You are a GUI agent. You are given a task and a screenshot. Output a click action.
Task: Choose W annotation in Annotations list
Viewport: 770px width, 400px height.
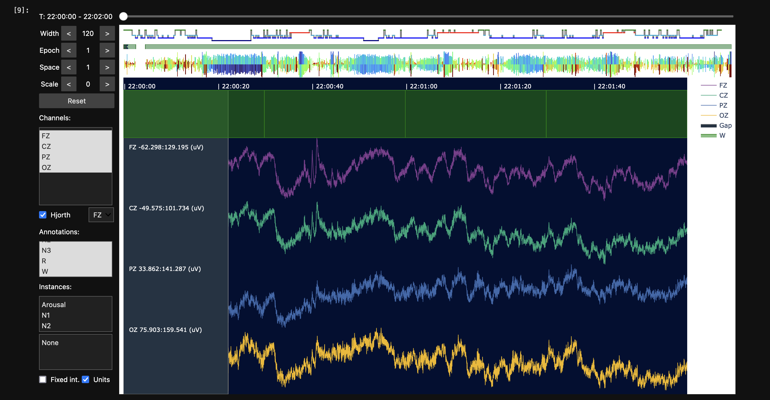point(45,271)
